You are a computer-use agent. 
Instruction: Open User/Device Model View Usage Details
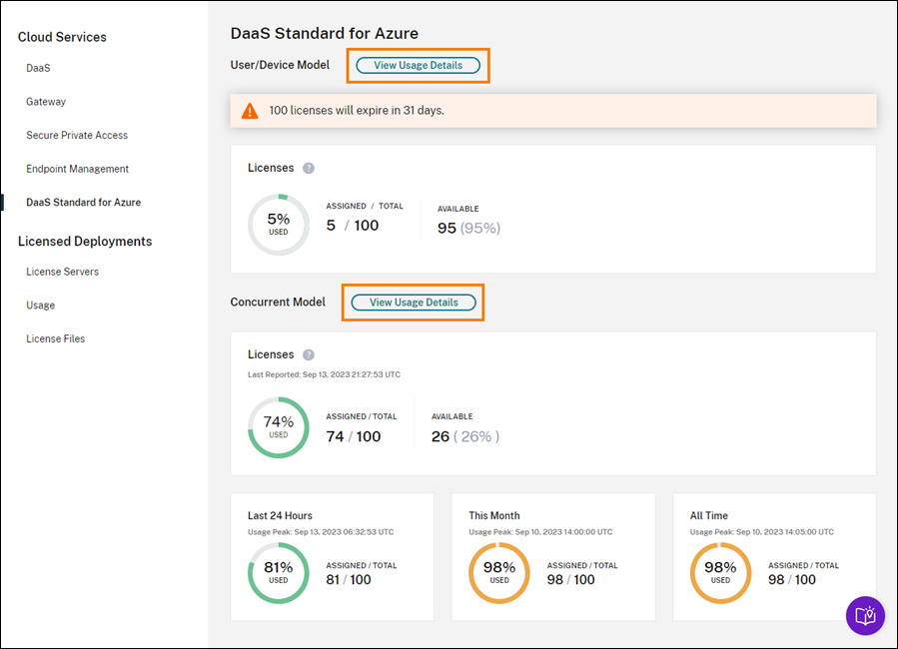click(x=418, y=66)
